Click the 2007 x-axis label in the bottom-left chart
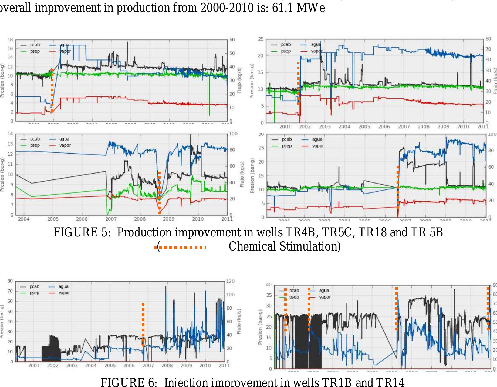 click(148, 366)
